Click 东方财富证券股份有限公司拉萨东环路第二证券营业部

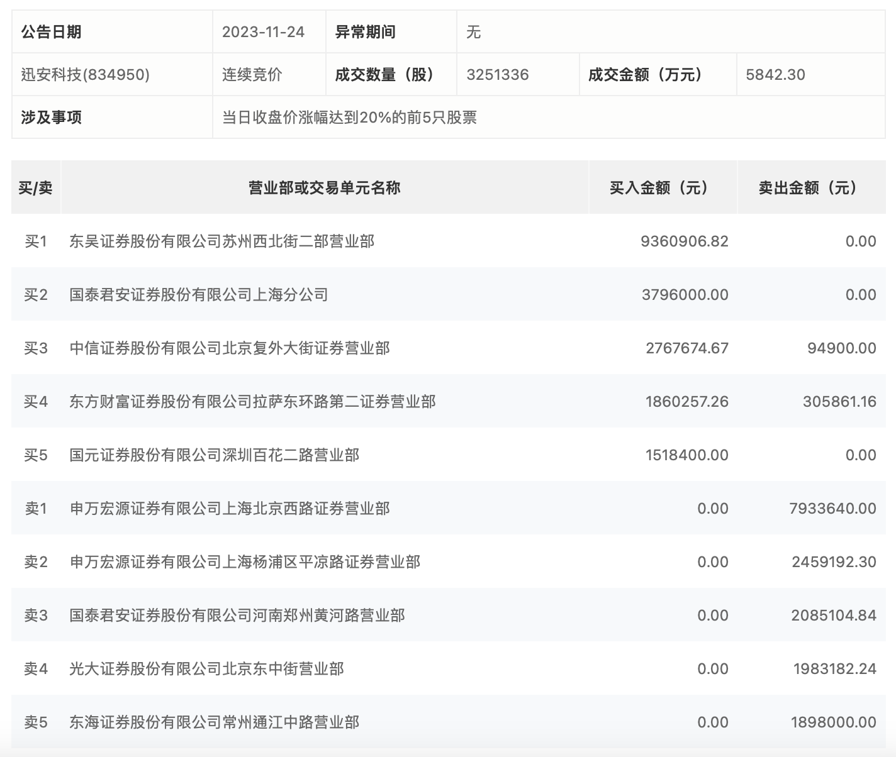[252, 401]
